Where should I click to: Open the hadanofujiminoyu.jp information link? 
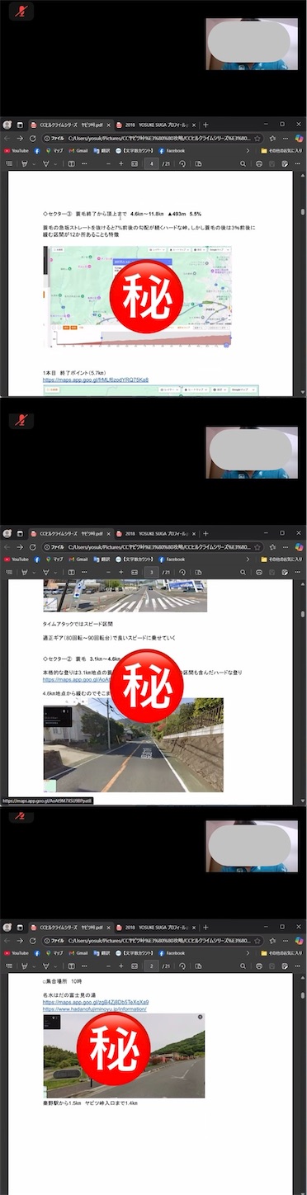95,1009
